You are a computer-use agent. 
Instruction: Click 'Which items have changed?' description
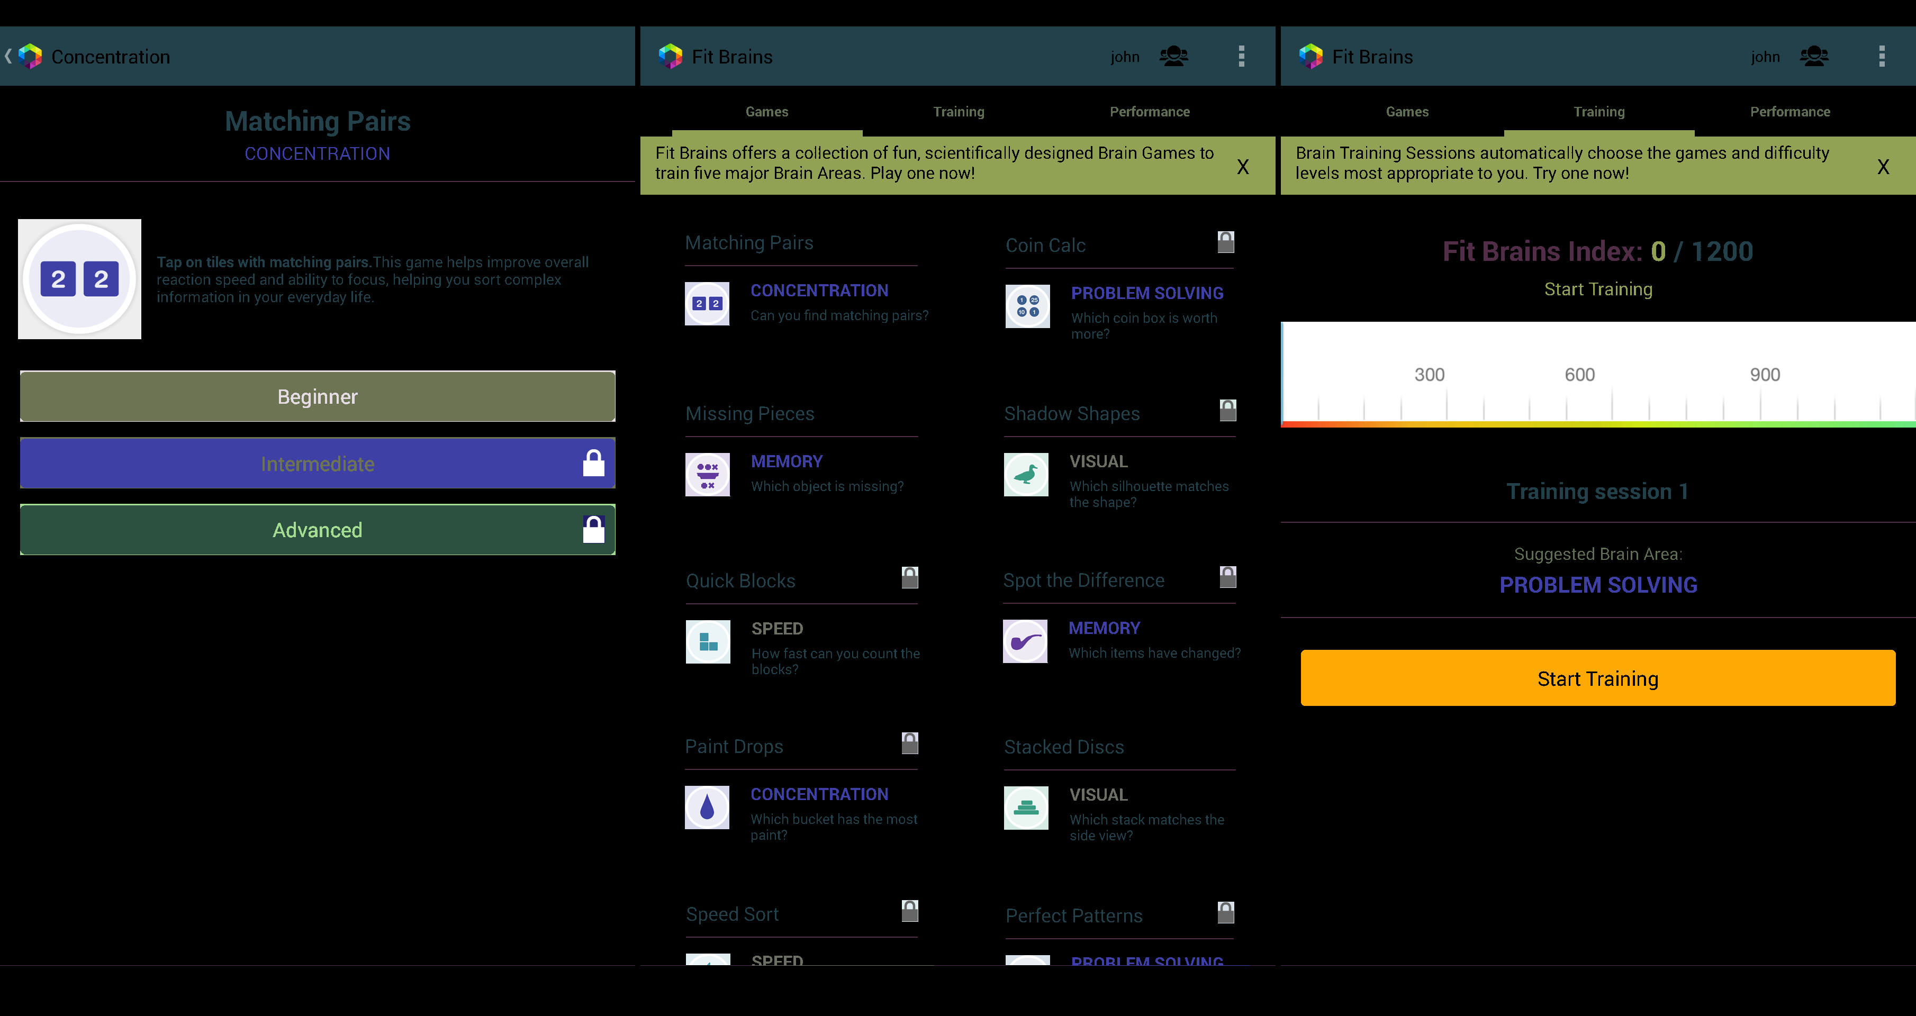click(x=1155, y=653)
